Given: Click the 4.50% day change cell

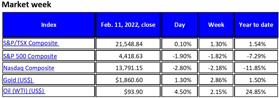Looking at the screenshot, I should point(180,92).
